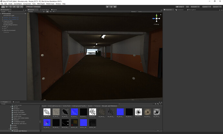This screenshot has width=223, height=134.
Task: Select Directional Light in Hierarchy
Action: coord(9,15)
